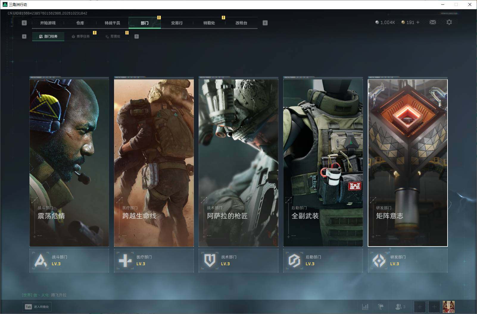Switch to the 交易行 tab

click(177, 23)
